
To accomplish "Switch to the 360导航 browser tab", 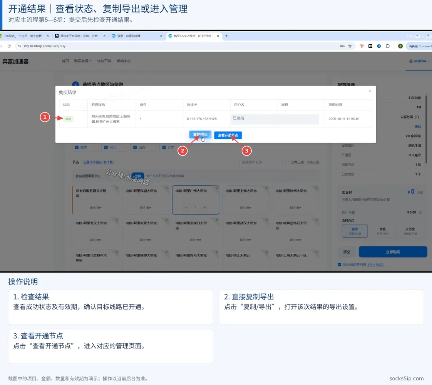I will 23,36.
